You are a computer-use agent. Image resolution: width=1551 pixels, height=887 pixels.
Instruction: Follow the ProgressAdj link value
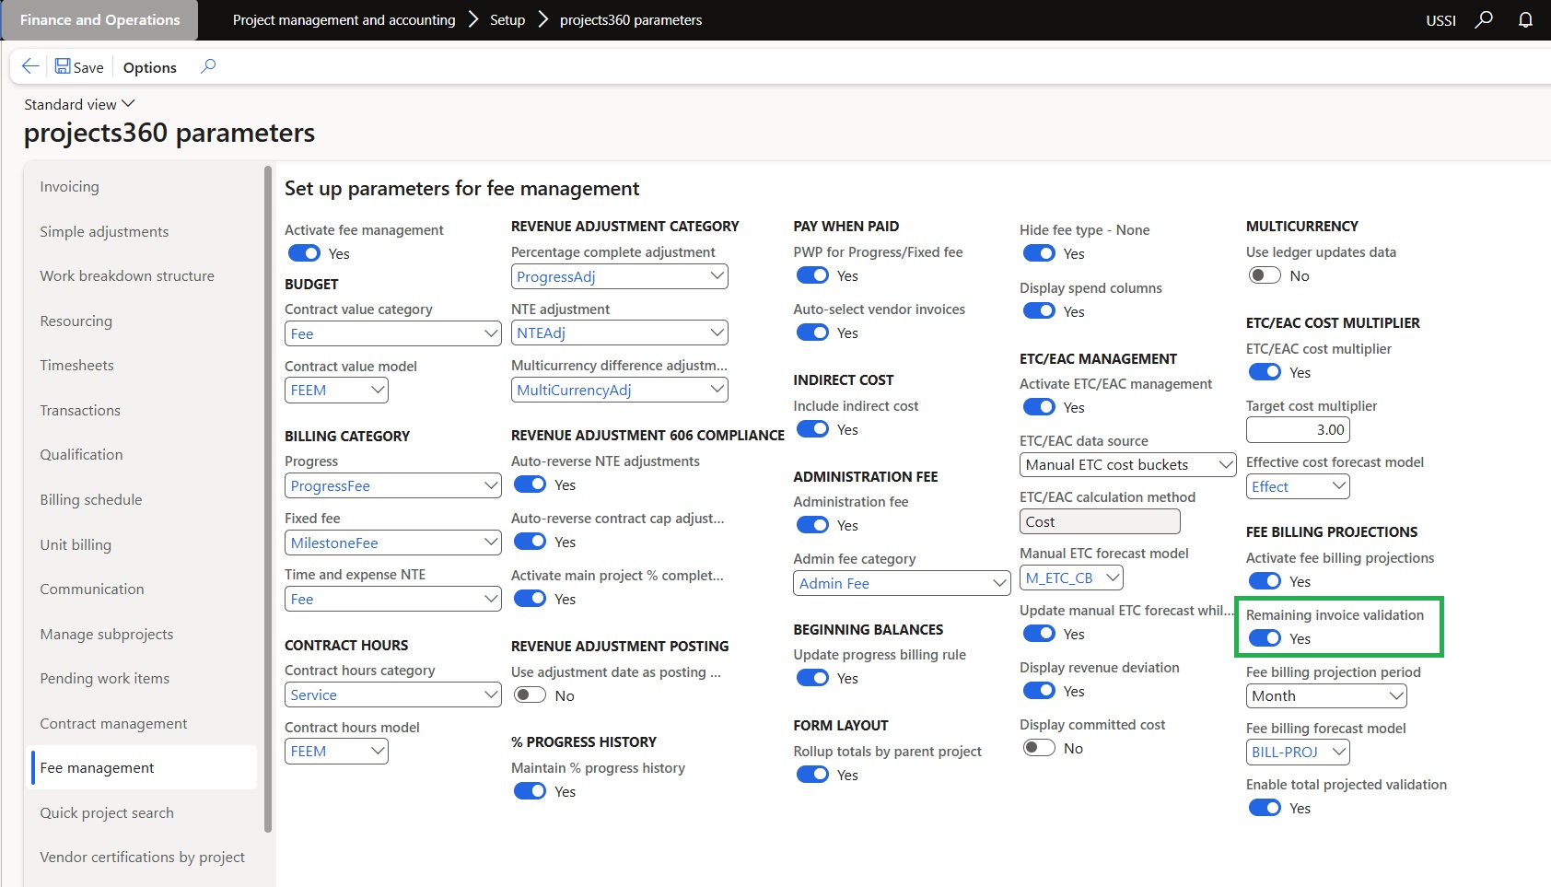point(556,276)
